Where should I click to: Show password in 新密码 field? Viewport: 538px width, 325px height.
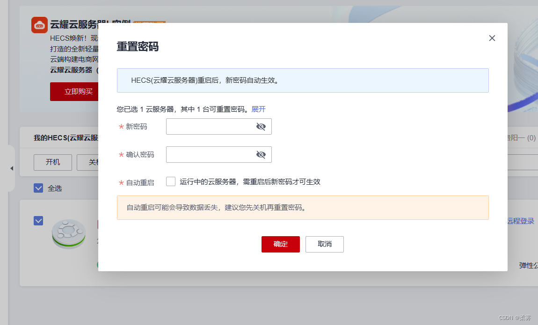pos(261,127)
